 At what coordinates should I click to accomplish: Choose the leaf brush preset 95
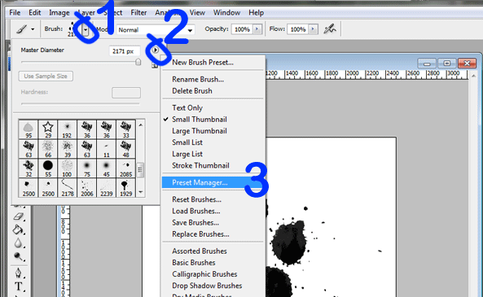[29, 129]
